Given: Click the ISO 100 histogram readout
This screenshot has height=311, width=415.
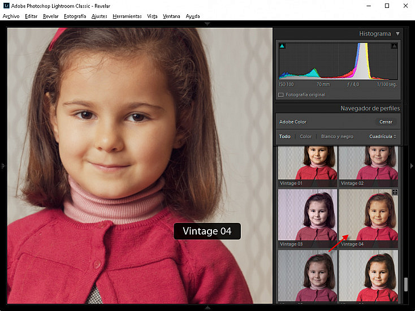Looking at the screenshot, I should click(286, 84).
